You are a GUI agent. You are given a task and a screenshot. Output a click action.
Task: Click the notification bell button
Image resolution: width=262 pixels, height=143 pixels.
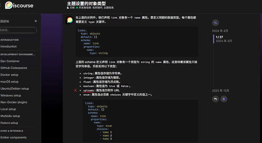coord(224,99)
